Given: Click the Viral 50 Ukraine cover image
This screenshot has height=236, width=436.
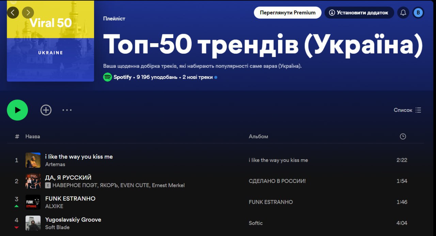Looking at the screenshot, I should [50, 41].
